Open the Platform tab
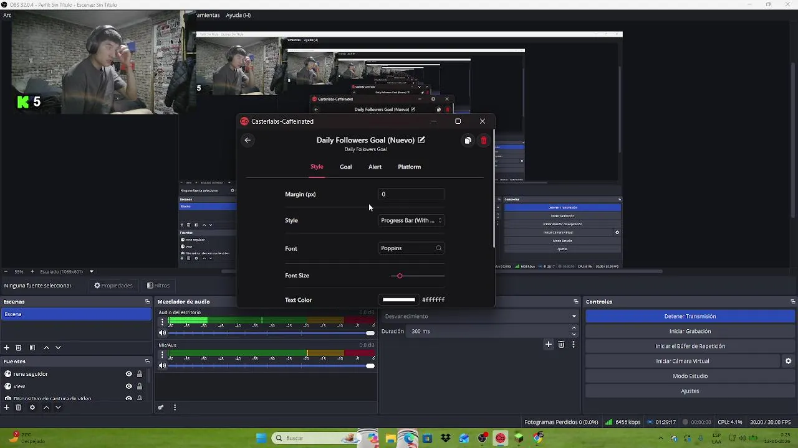The image size is (798, 448). coord(409,167)
